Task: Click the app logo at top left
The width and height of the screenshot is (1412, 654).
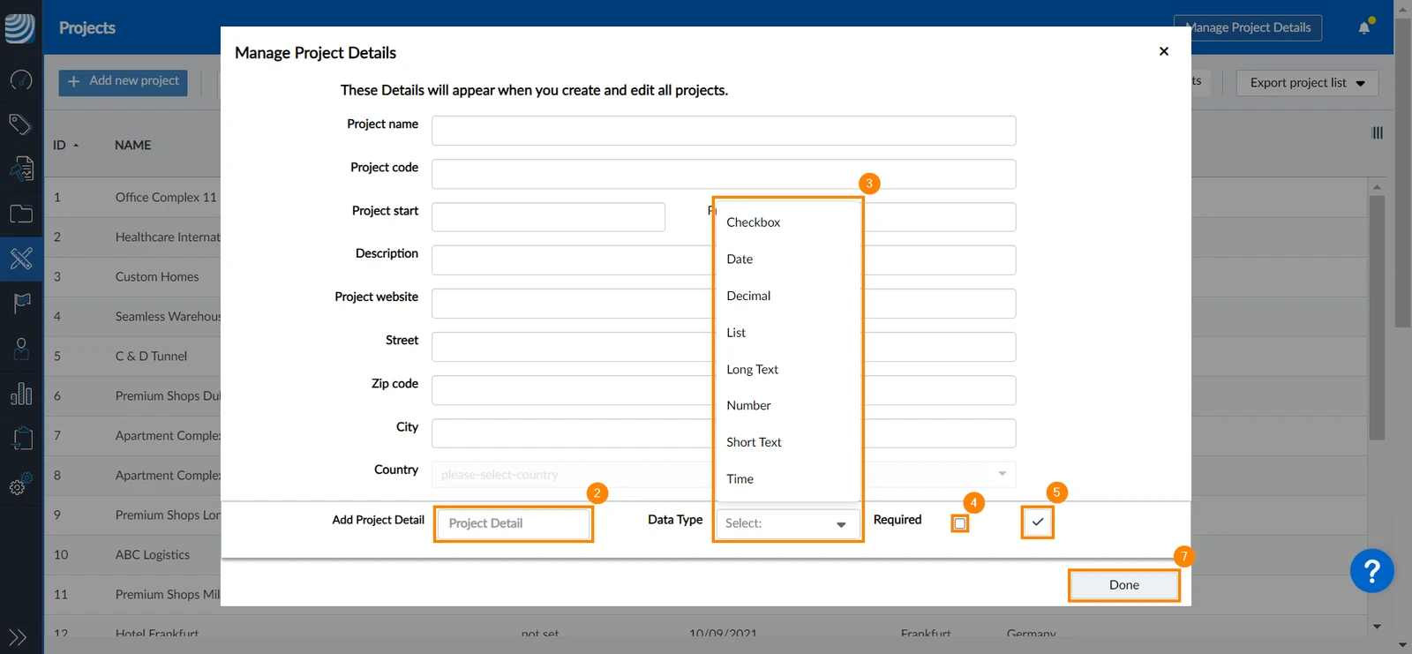Action: pyautogui.click(x=19, y=27)
